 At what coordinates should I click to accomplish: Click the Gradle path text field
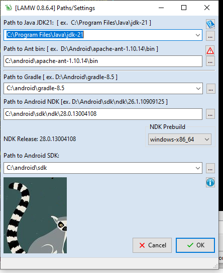coord(99,89)
